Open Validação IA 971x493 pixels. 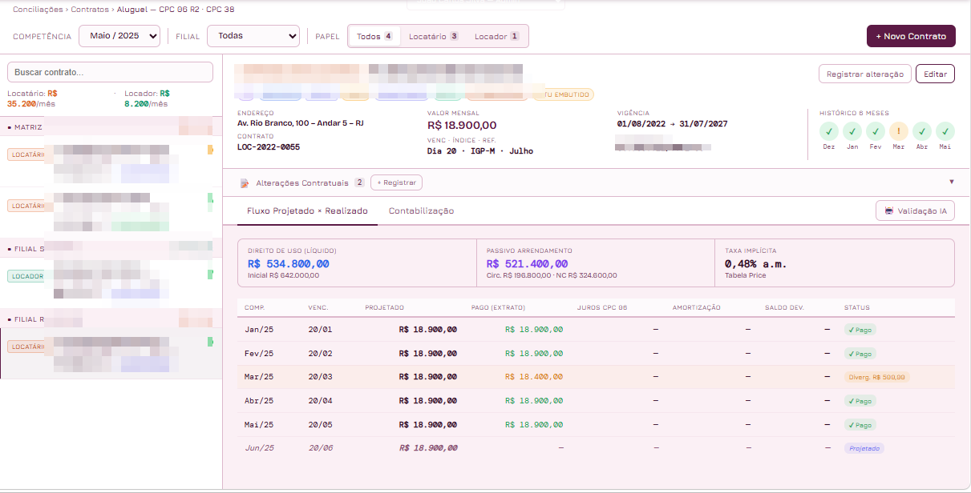(x=915, y=211)
